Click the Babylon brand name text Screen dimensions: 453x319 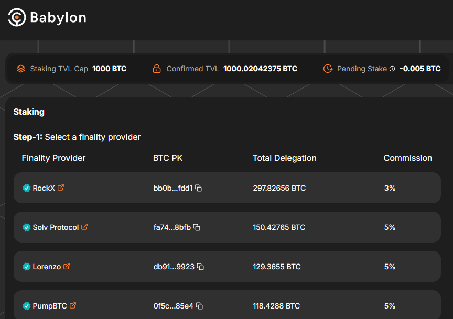click(x=58, y=18)
